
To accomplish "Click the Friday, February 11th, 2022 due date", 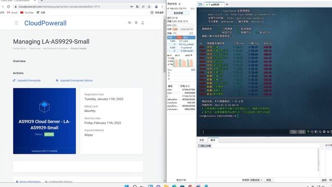I will click(x=103, y=123).
